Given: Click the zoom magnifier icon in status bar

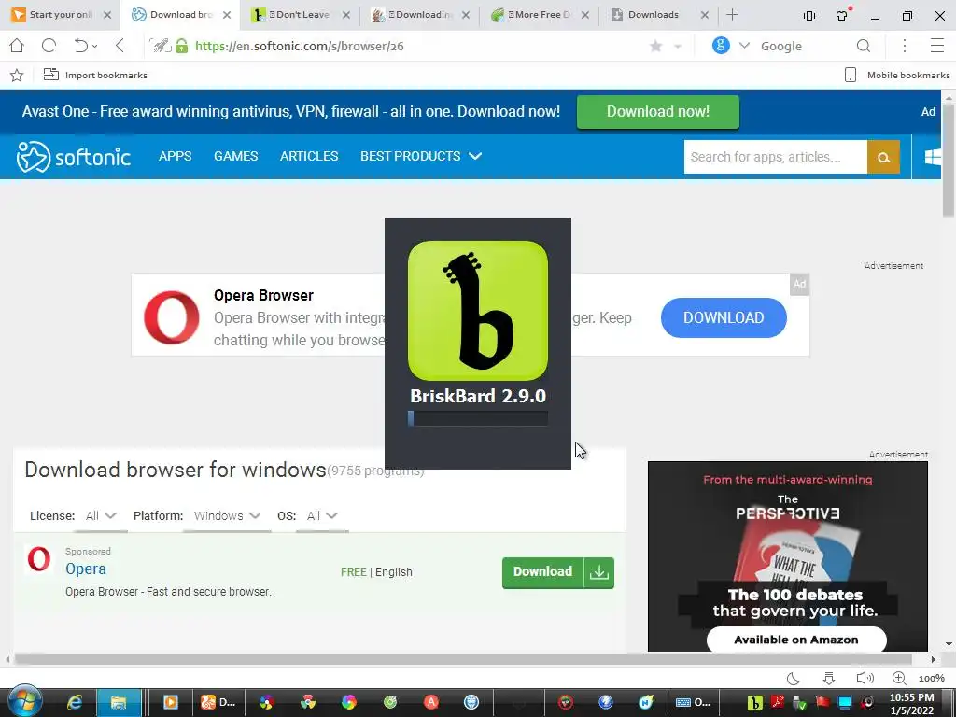Looking at the screenshot, I should click(x=899, y=678).
